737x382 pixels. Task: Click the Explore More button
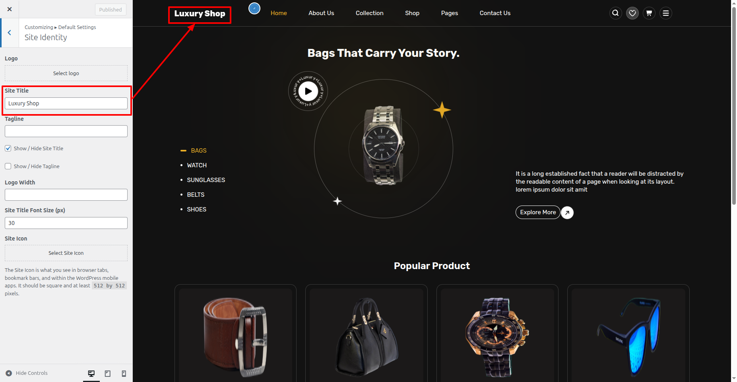coord(538,212)
